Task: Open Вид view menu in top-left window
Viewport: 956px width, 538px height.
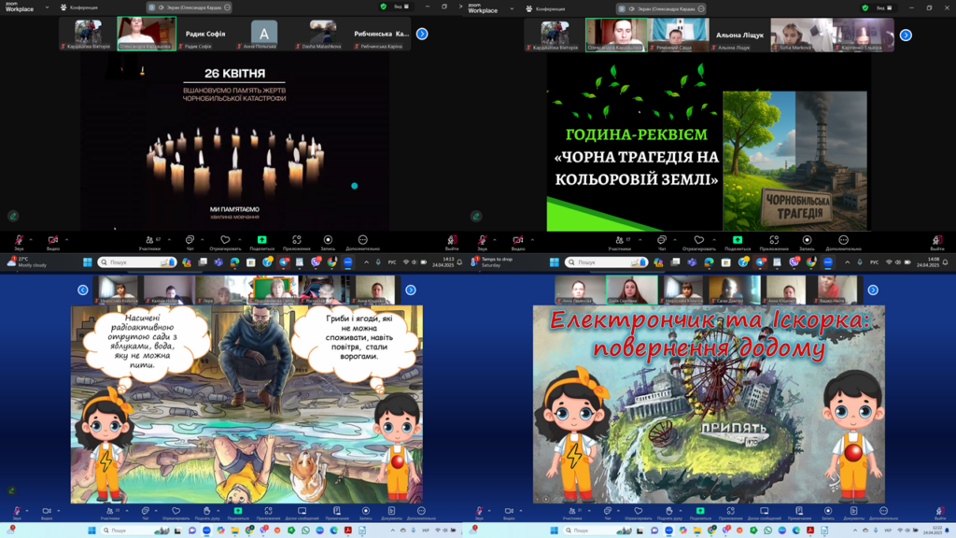Action: coord(401,7)
